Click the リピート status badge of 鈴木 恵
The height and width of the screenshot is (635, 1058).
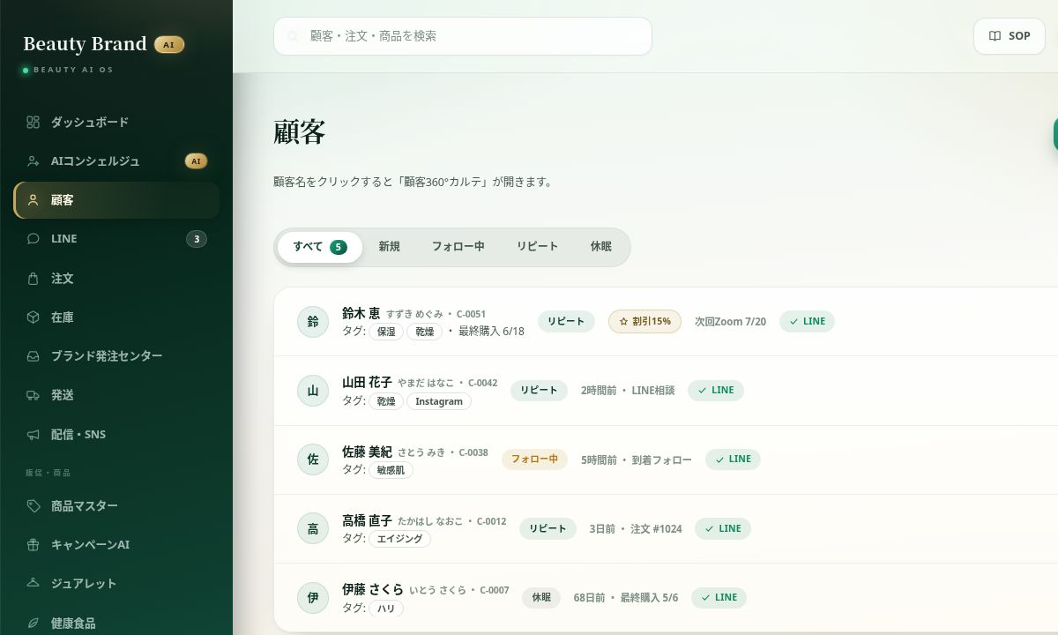pyautogui.click(x=566, y=321)
